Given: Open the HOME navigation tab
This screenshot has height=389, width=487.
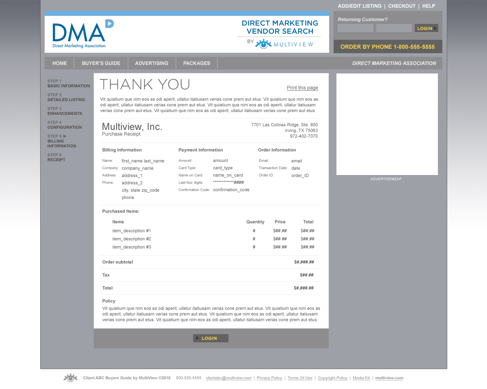Looking at the screenshot, I should (60, 63).
